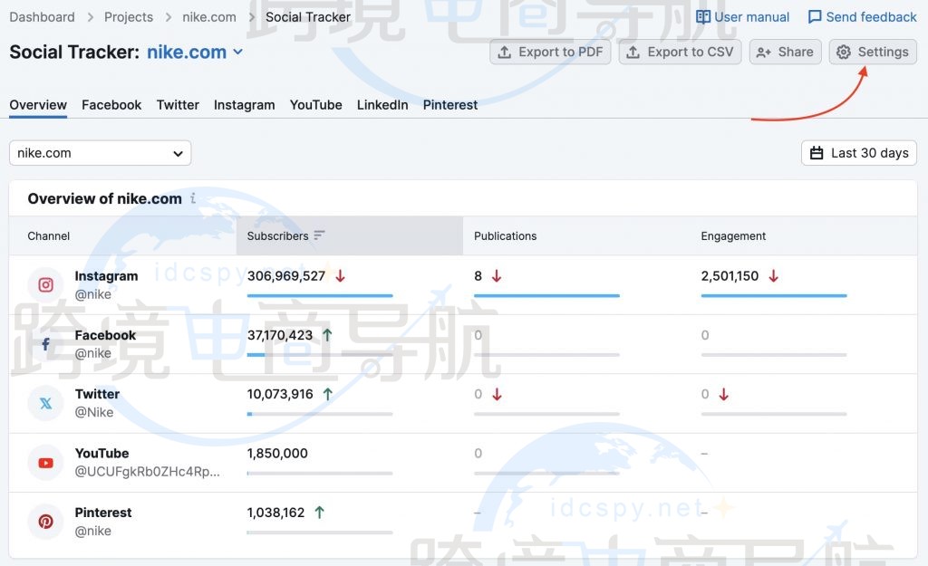
Task: Go to Projects in the breadcrumb
Action: [x=129, y=17]
